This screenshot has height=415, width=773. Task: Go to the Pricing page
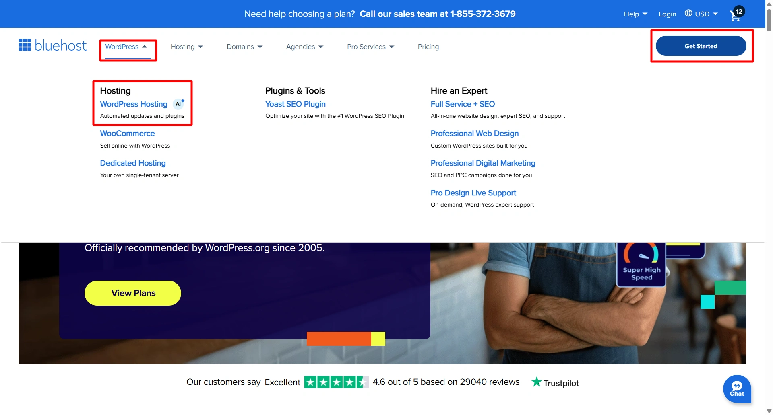point(428,47)
